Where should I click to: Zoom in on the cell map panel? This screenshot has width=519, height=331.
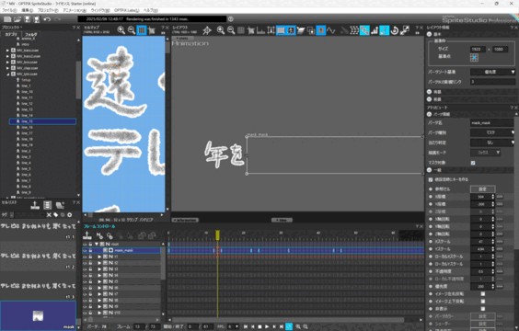121,30
